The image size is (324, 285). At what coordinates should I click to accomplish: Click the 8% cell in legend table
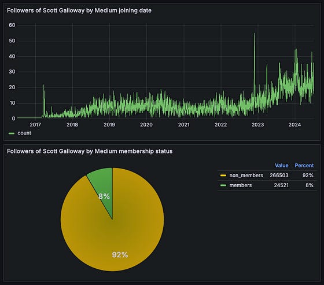click(310, 185)
